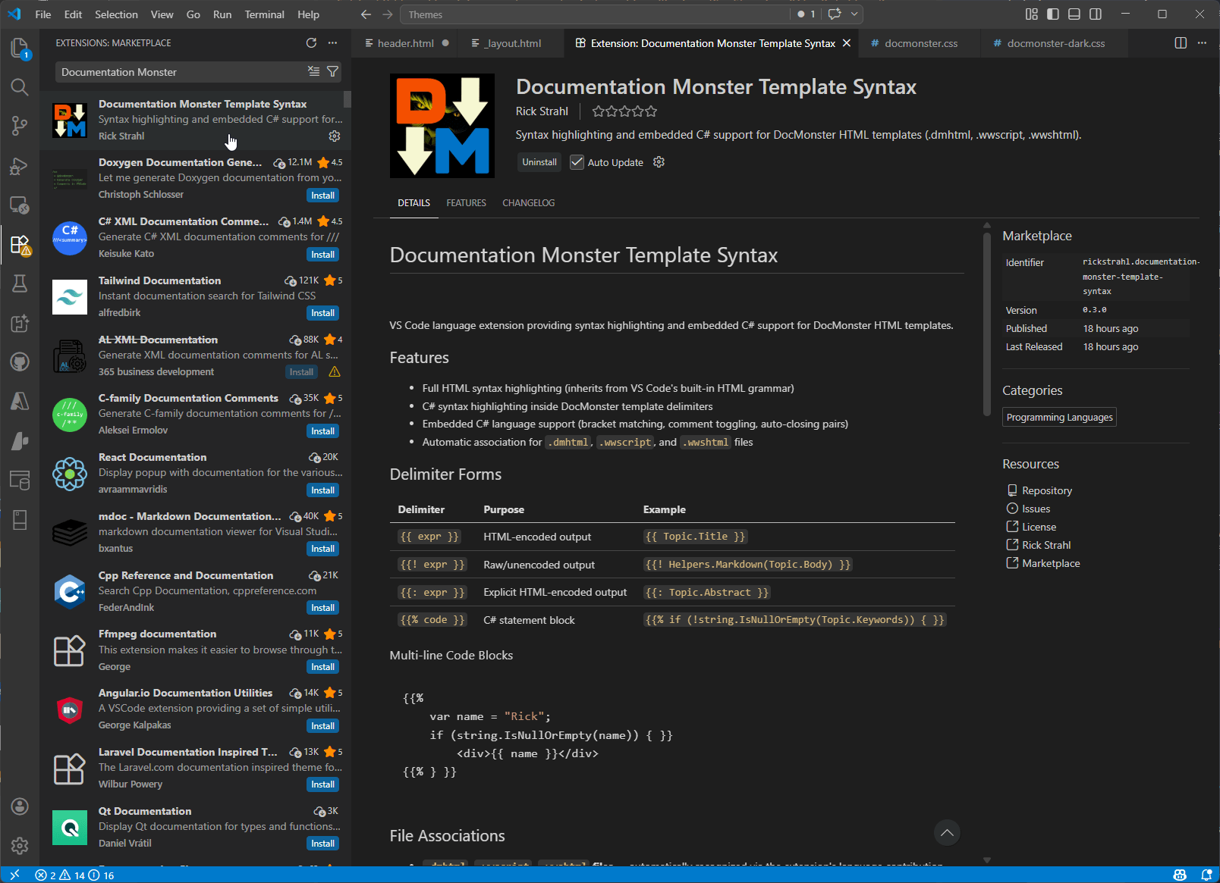Uninstall the Documentation Monster extension
Viewport: 1220px width, 883px height.
539,162
